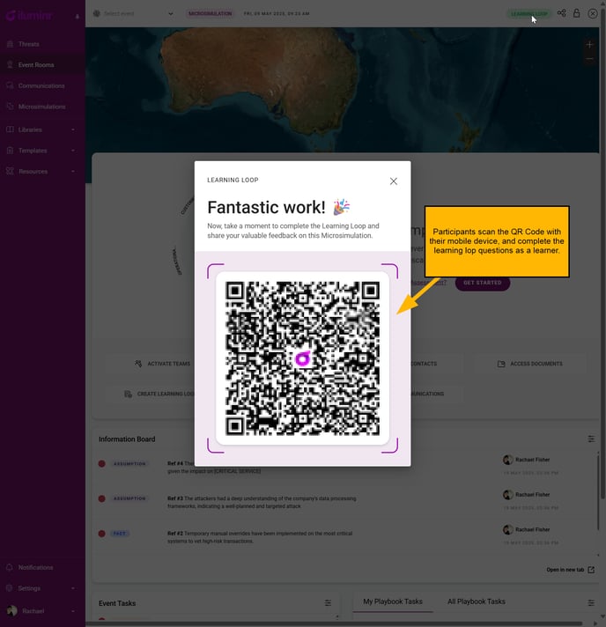Click the Access Documents folder icon
The image size is (606, 627).
pos(501,364)
